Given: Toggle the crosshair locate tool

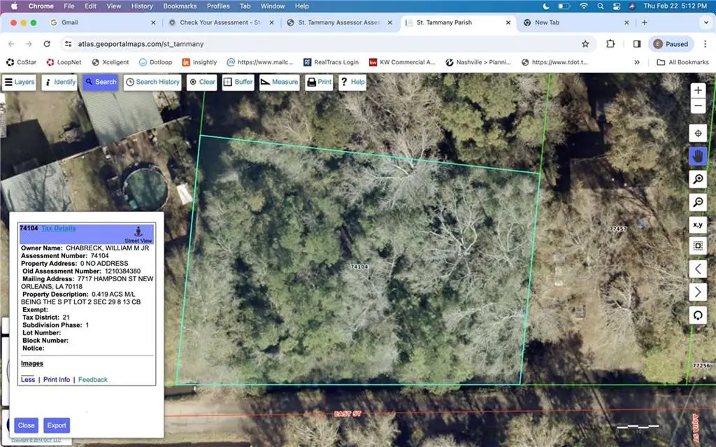Looking at the screenshot, I should (x=697, y=133).
